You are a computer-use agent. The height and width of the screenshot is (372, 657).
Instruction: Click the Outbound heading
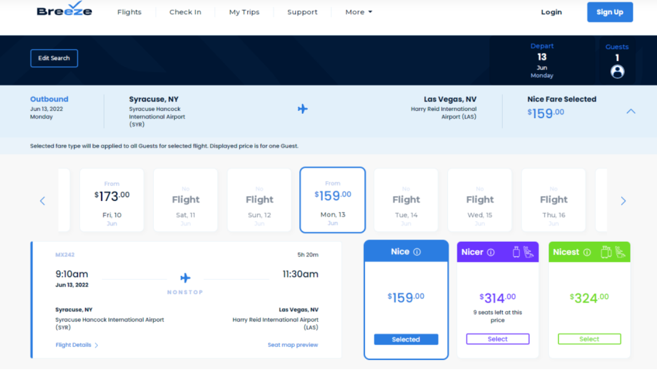[x=49, y=99]
